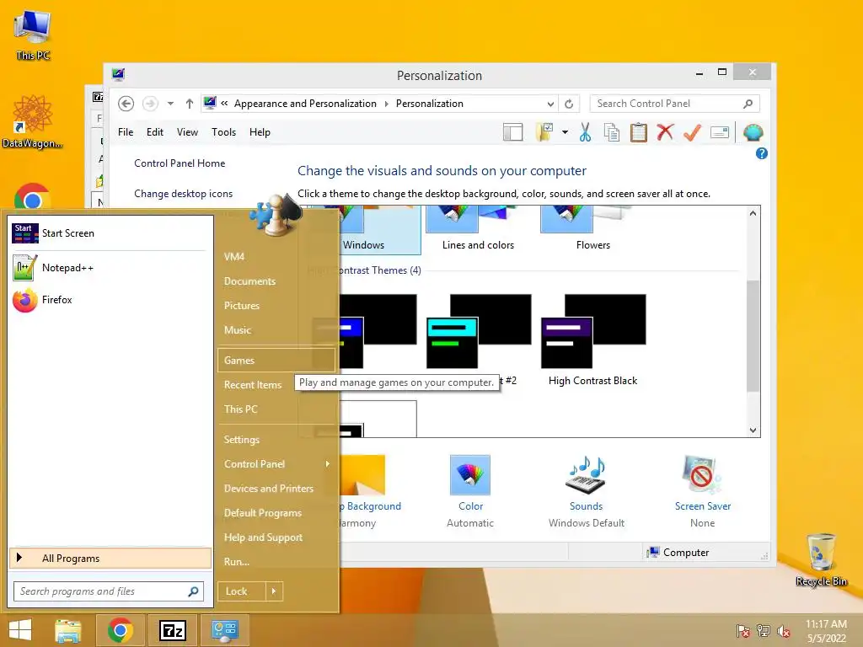
Task: Click the themes list scrollbar thumb
Action: (753, 335)
